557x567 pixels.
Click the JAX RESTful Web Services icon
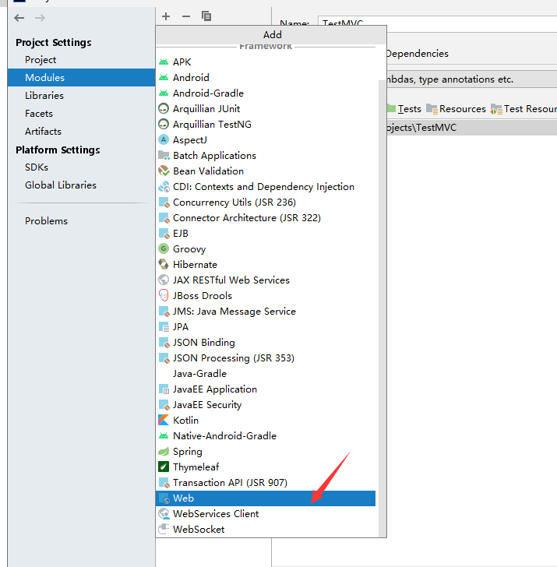click(x=164, y=280)
